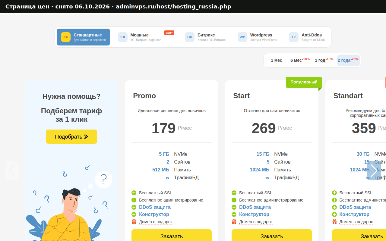Click the green plus beside Start Бесплатный SSL

[x=234, y=193]
